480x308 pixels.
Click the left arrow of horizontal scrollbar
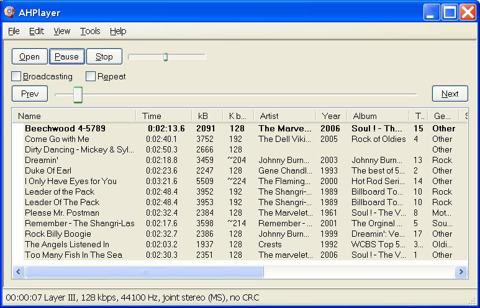[x=19, y=271]
